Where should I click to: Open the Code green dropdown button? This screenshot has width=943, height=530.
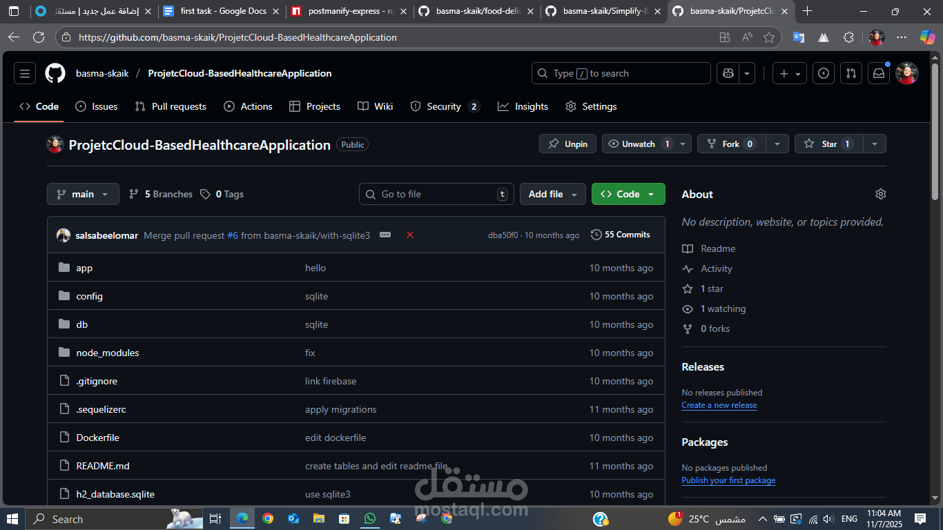click(628, 194)
